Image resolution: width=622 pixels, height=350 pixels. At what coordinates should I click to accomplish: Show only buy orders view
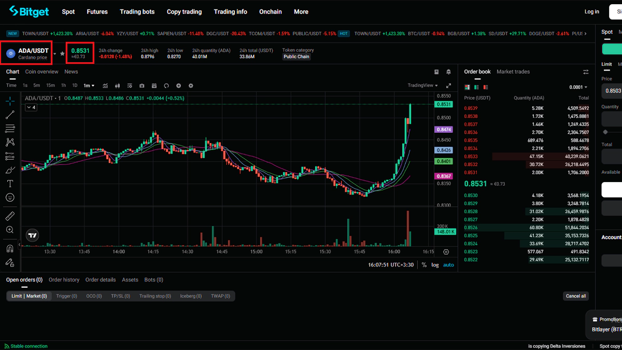[476, 87]
